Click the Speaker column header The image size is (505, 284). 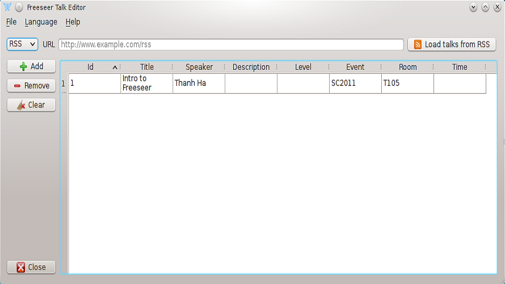coord(199,67)
